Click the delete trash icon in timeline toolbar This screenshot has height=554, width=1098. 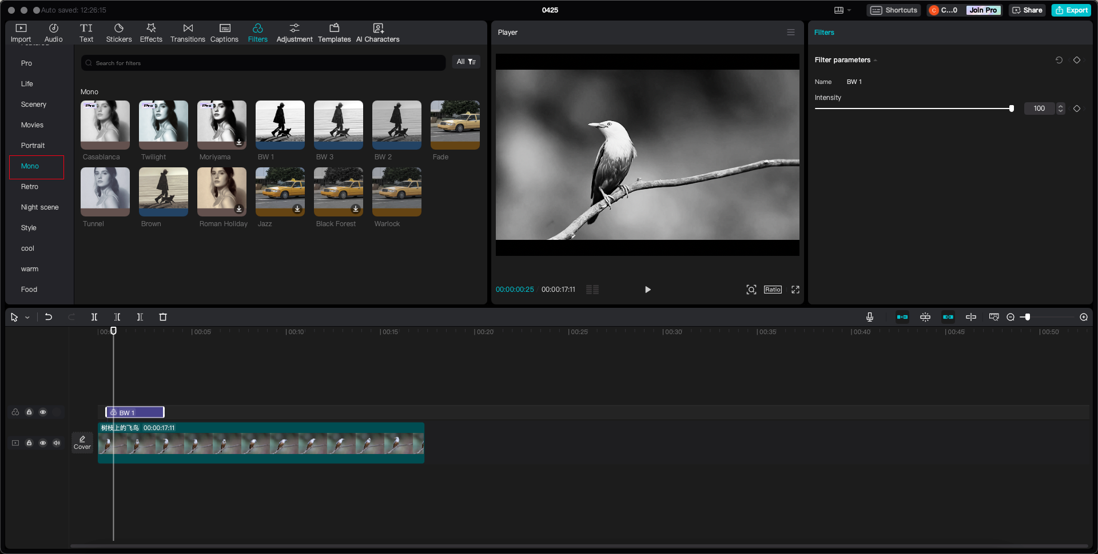tap(163, 317)
